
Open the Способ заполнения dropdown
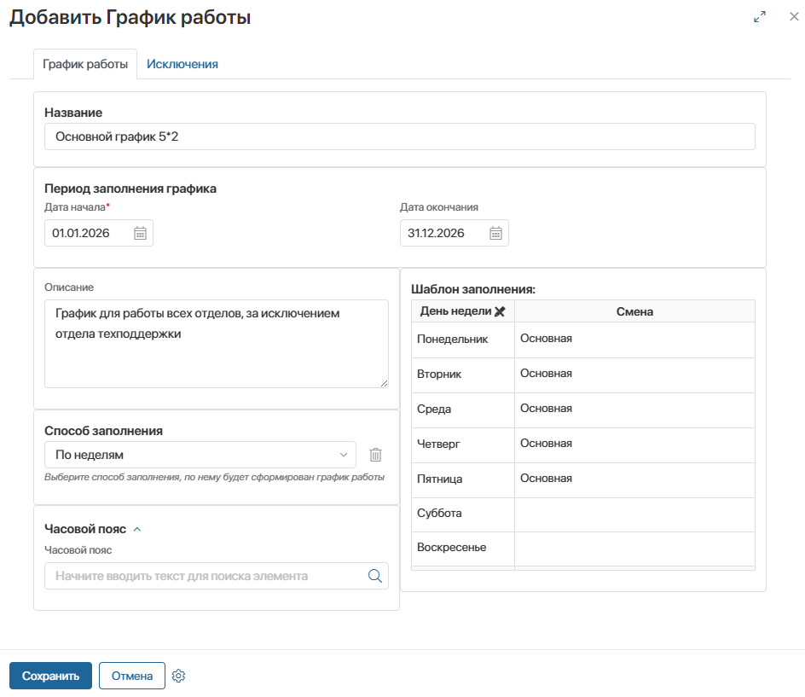[200, 455]
